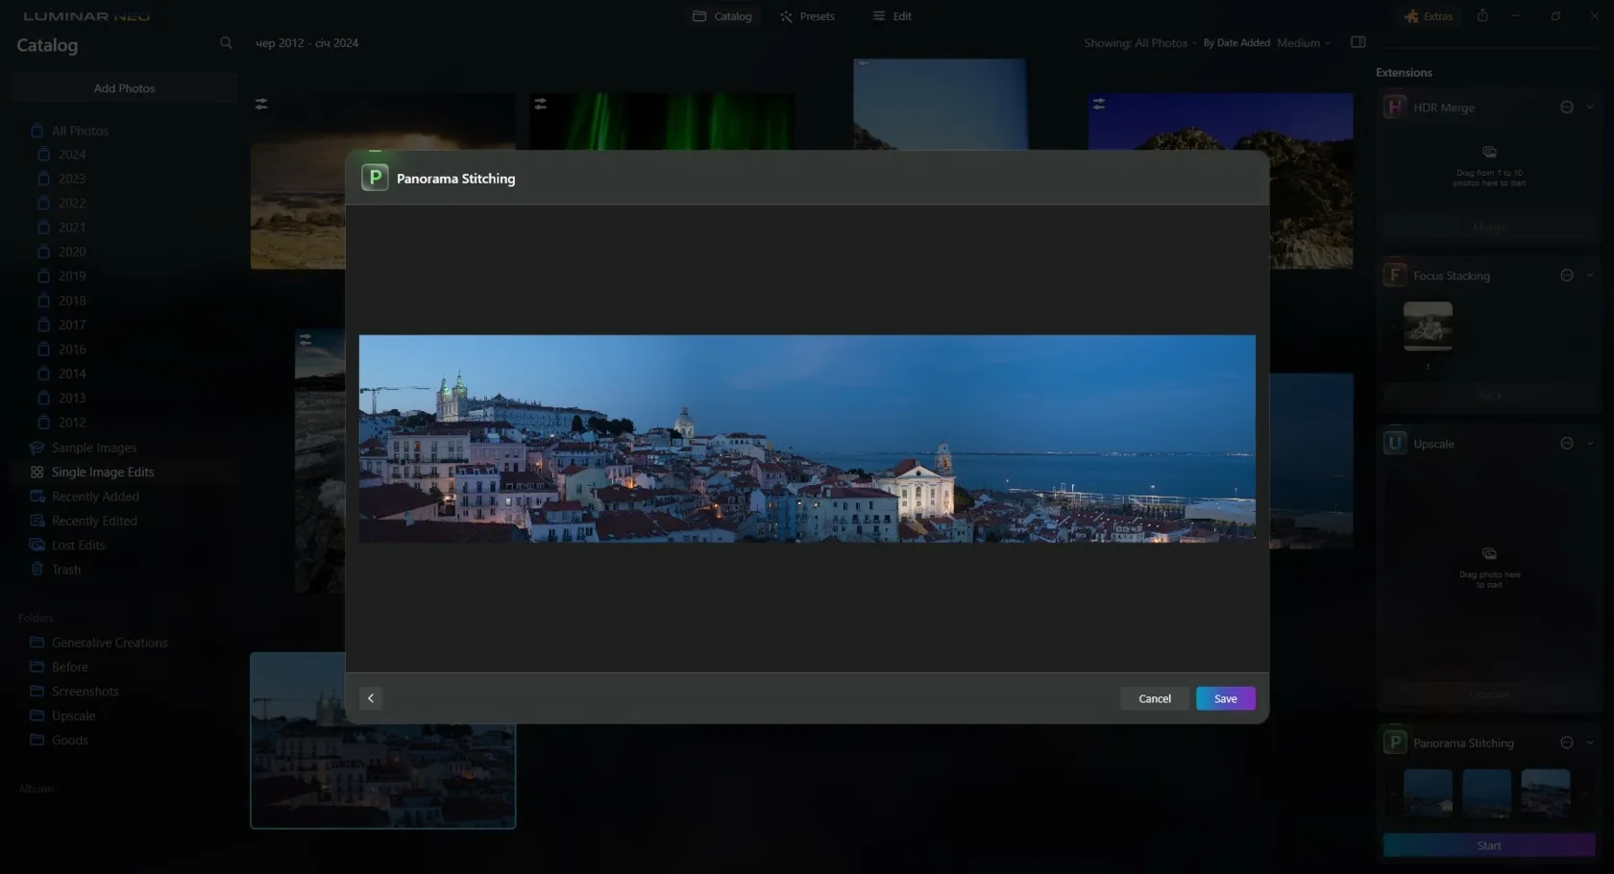Click the edit sliders icon on aurora photo
1614x874 pixels.
coord(541,104)
